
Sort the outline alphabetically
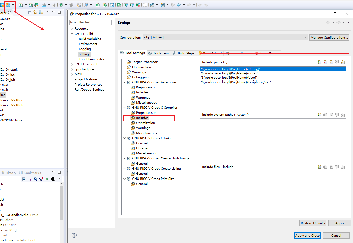point(29,179)
